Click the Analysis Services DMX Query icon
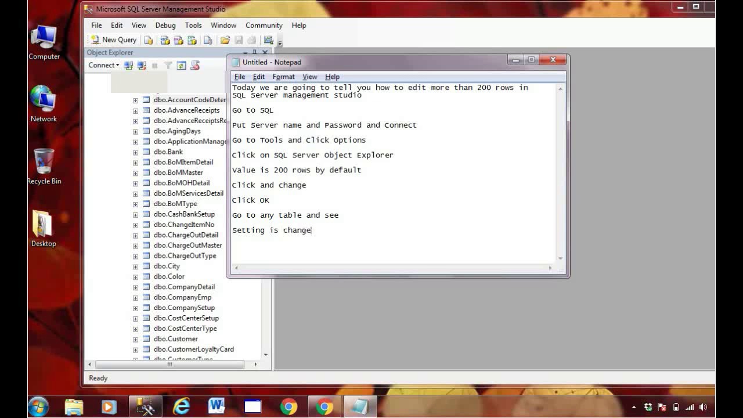 [179, 40]
